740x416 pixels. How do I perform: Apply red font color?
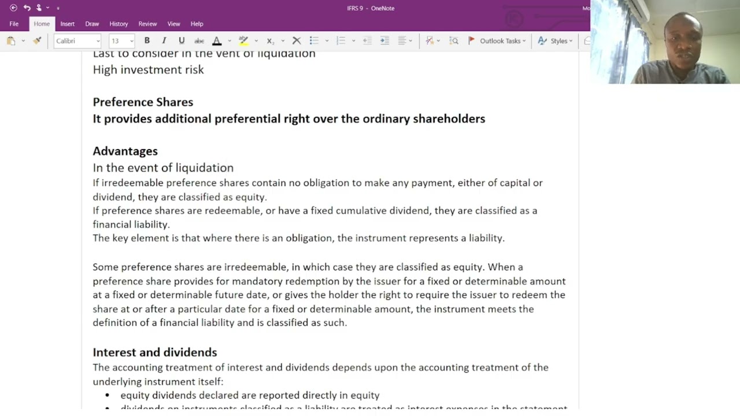217,40
